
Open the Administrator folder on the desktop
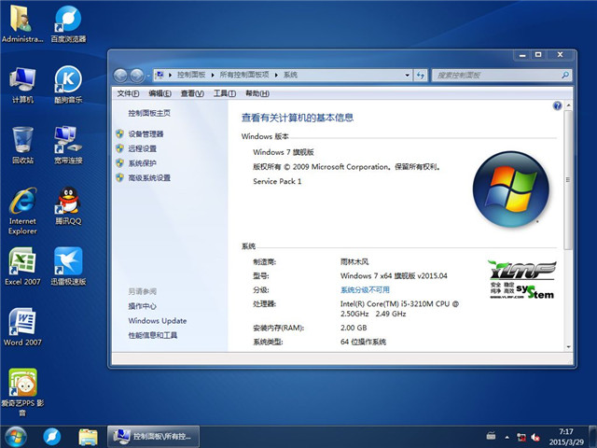(x=22, y=22)
